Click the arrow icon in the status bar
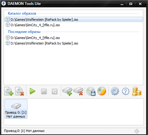Screen dimensions: 148x135 [x=137, y=131]
